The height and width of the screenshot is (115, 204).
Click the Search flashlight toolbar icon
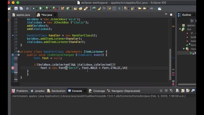tap(86, 9)
